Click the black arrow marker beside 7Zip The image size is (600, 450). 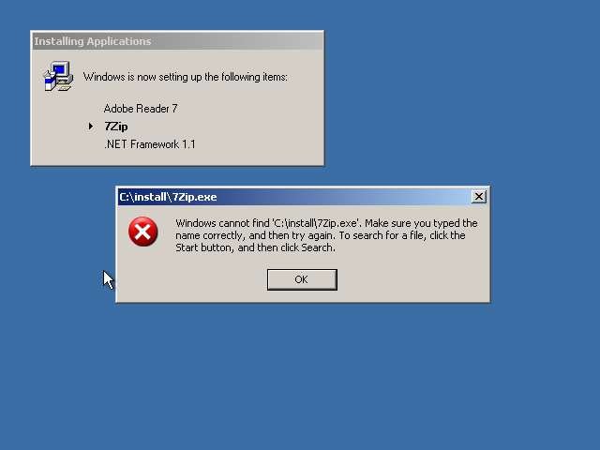coord(91,126)
